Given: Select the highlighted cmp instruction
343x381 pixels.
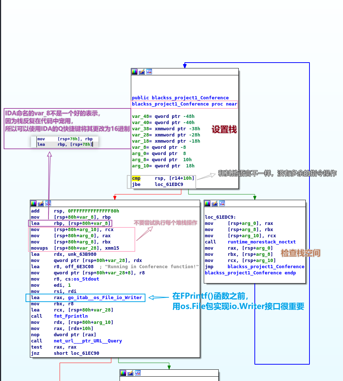Looking at the screenshot, I should (136, 178).
